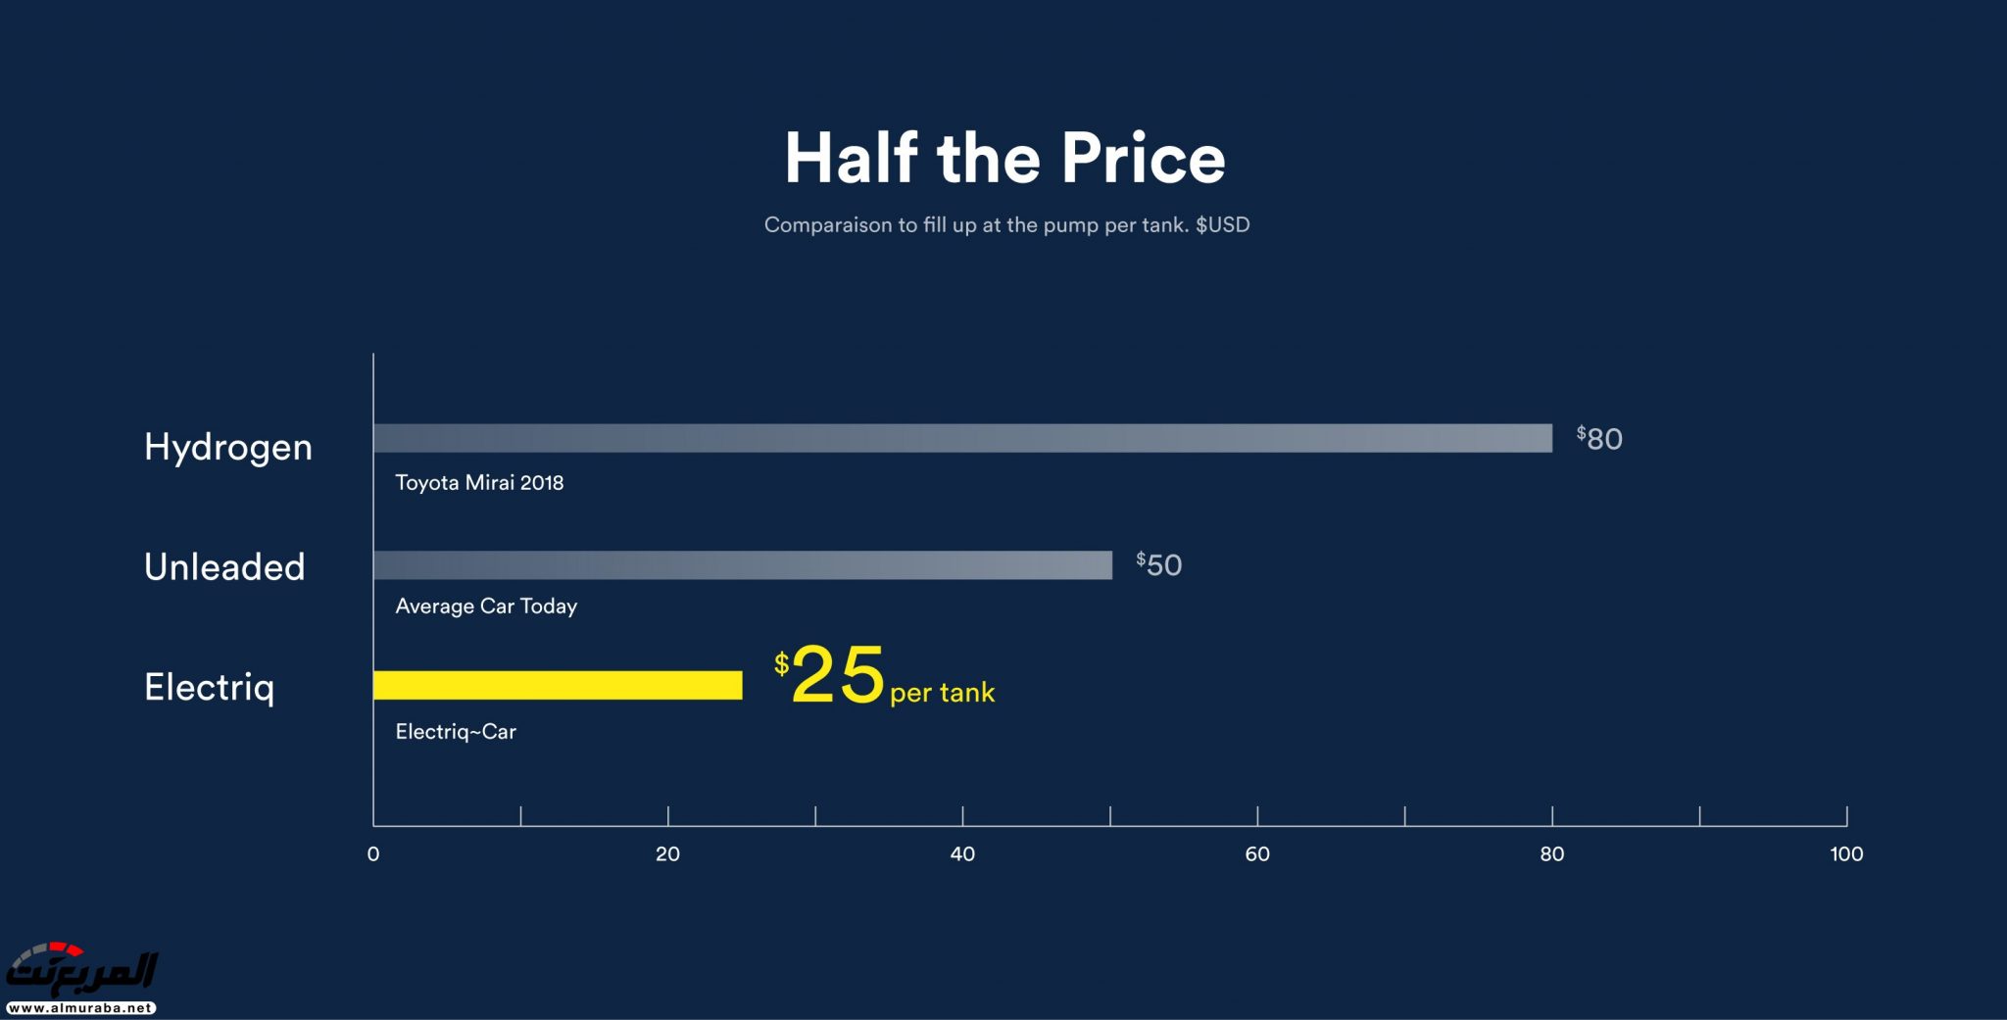
Task: Click the Unleaded $50 bar
Action: pyautogui.click(x=742, y=565)
